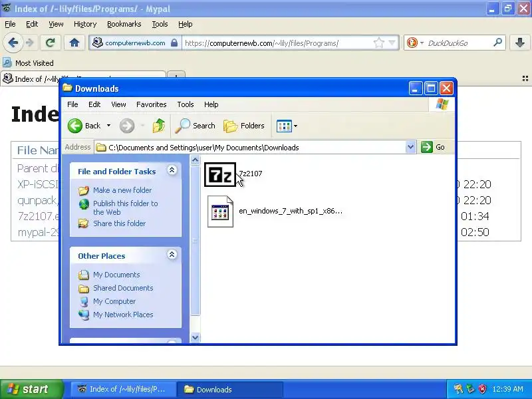
Task: Click Make a new folder
Action: [x=122, y=190]
